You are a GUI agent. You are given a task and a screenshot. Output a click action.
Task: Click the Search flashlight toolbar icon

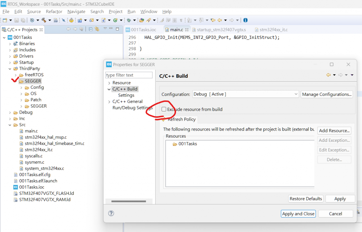[149, 20]
